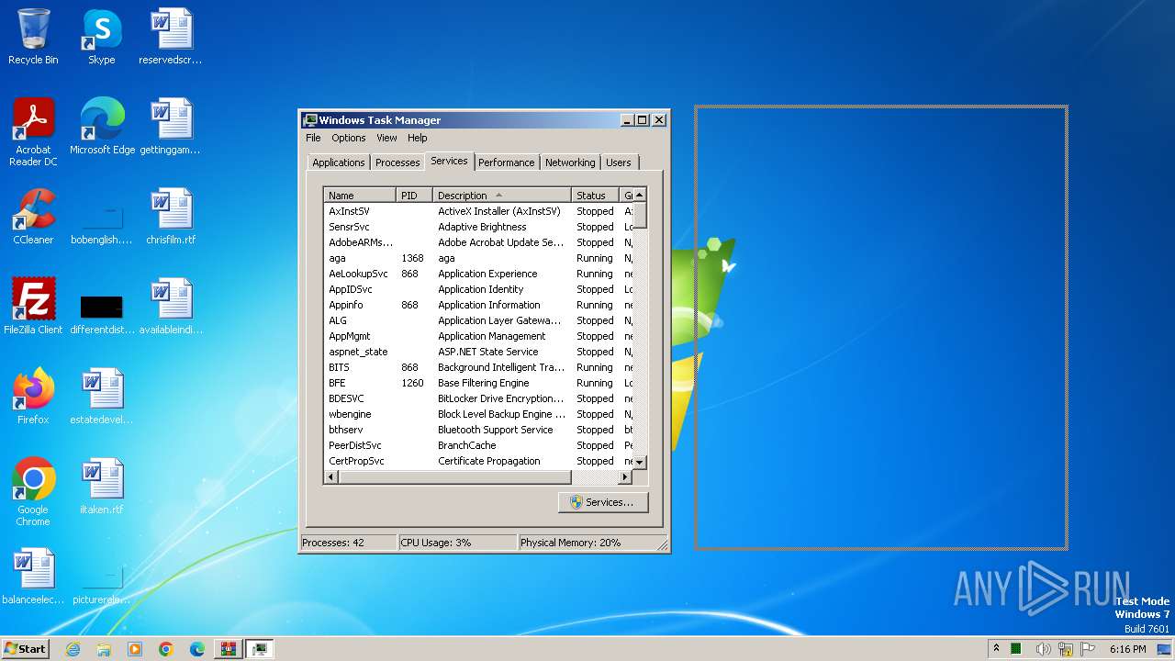Select the reservedscr... Word document icon

(171, 37)
